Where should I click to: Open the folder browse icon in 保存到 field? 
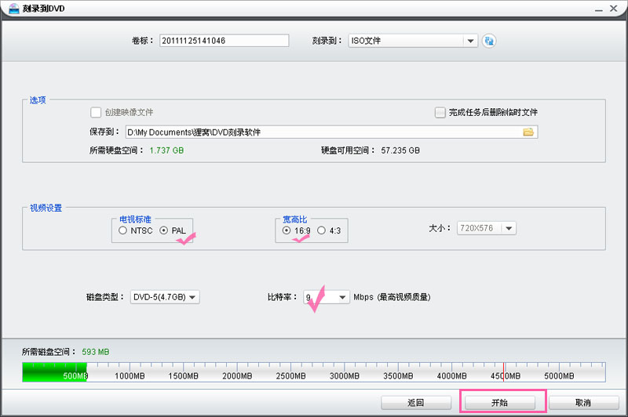528,132
